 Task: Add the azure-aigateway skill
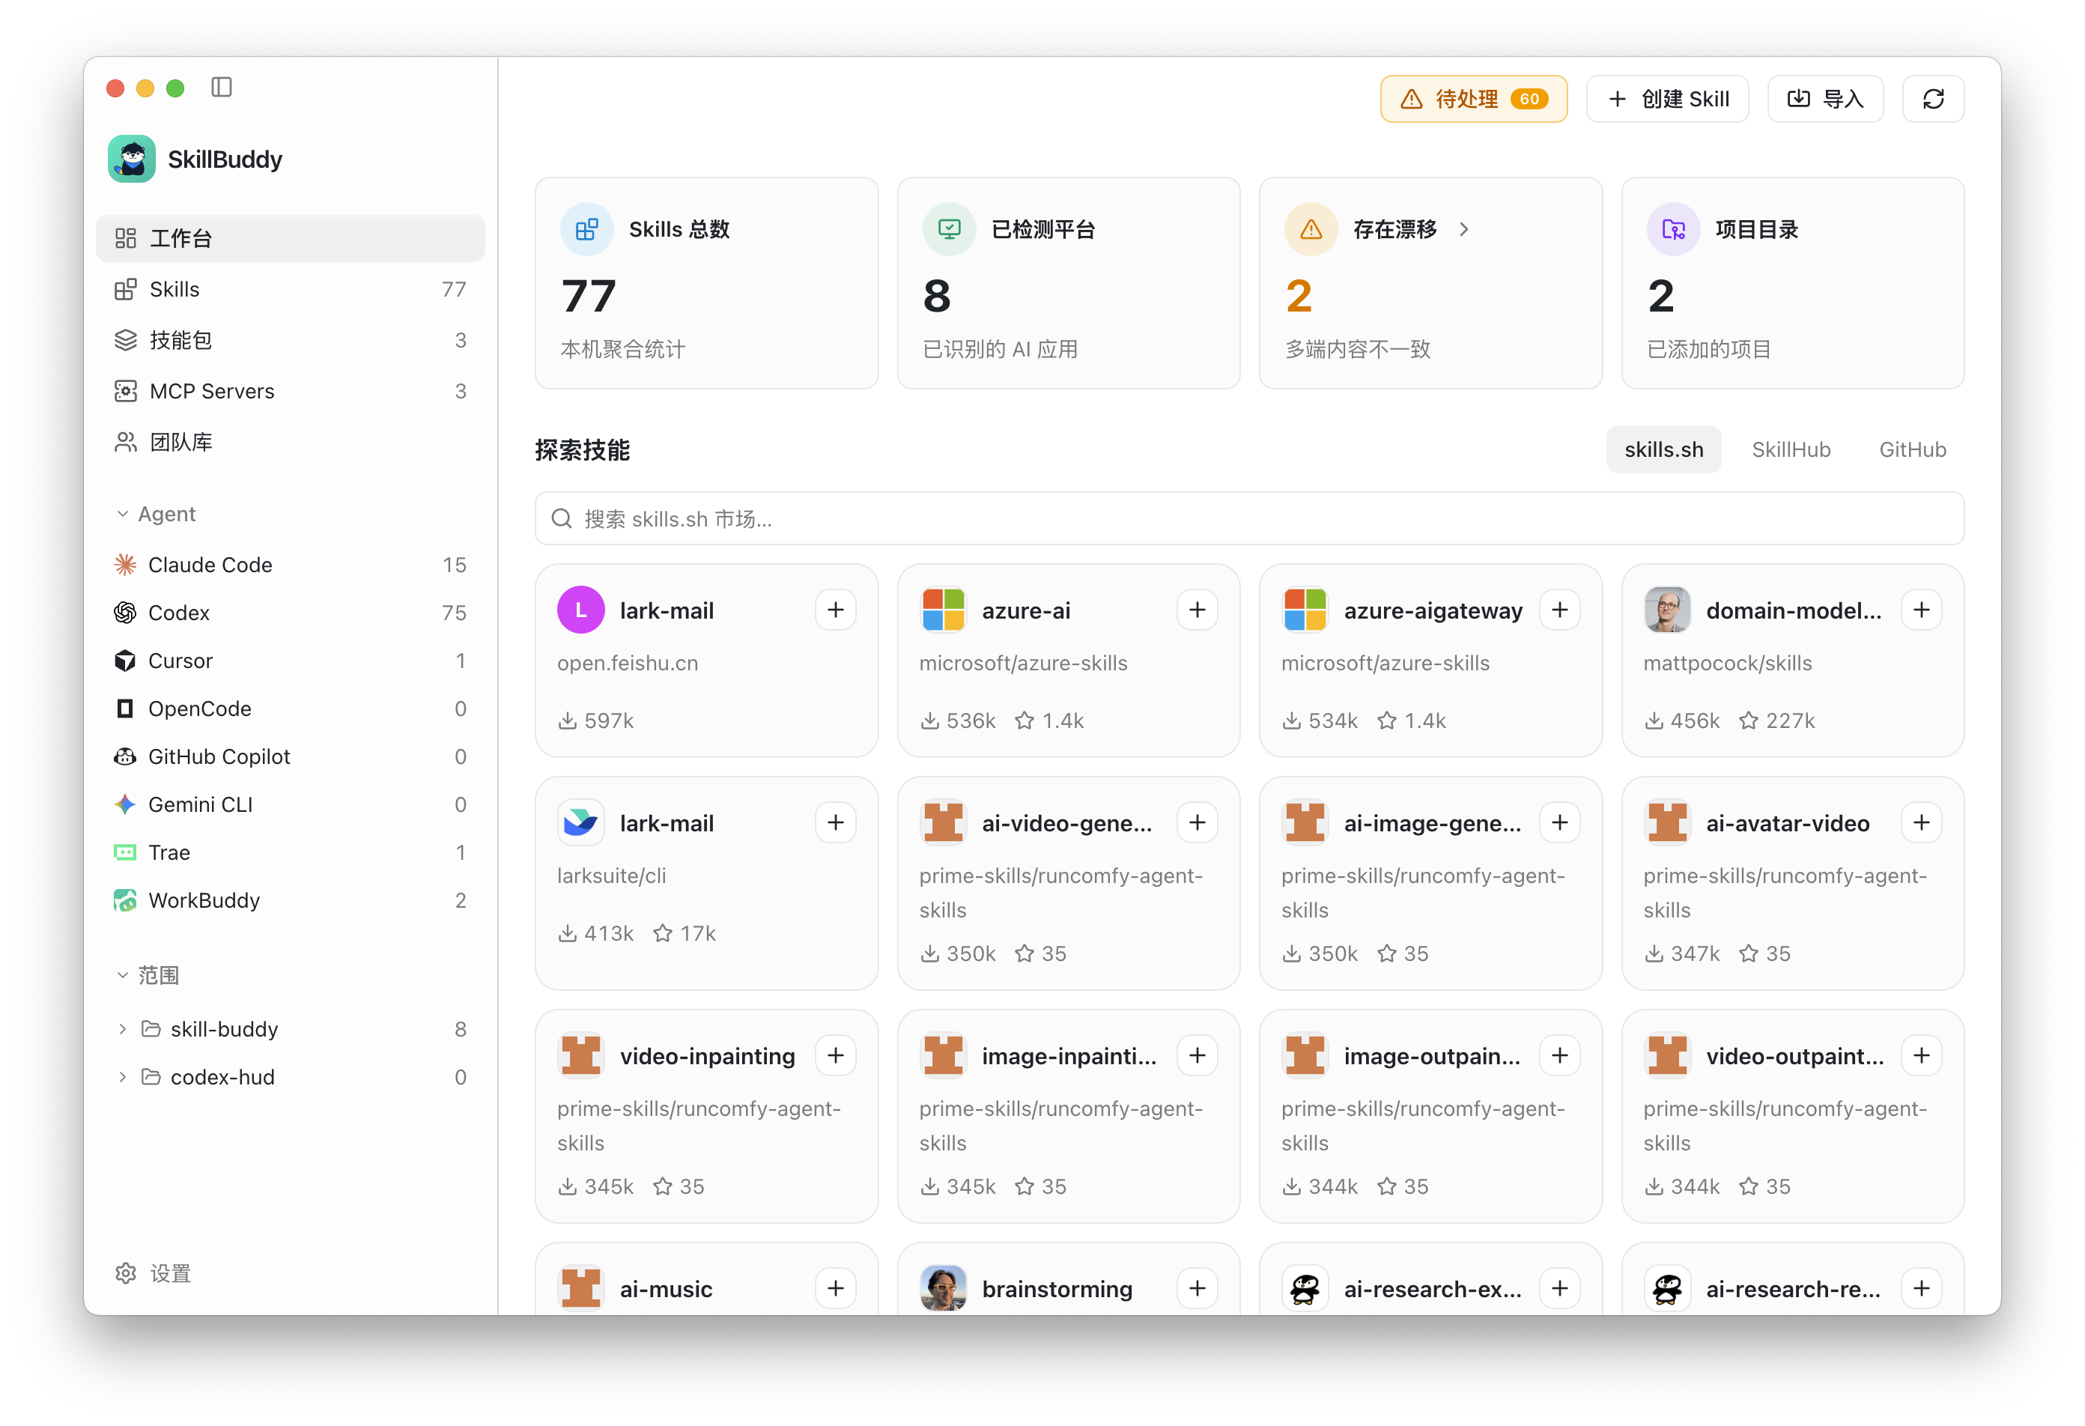(x=1560, y=610)
